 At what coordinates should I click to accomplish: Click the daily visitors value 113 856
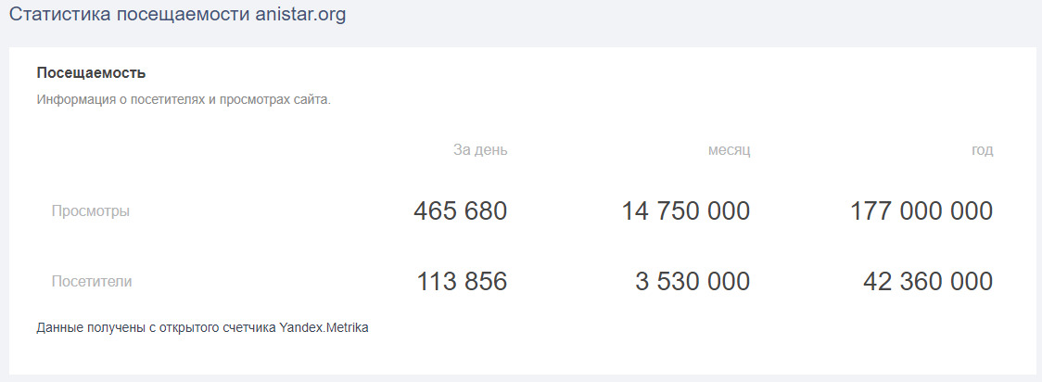[x=462, y=282]
